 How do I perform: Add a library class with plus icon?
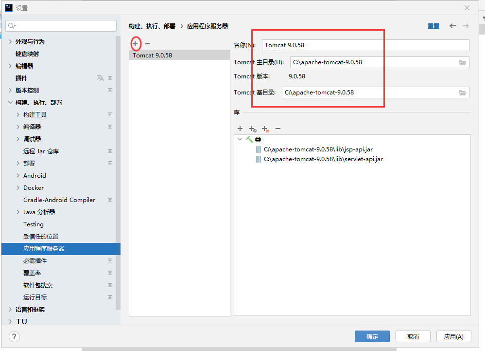click(x=240, y=129)
